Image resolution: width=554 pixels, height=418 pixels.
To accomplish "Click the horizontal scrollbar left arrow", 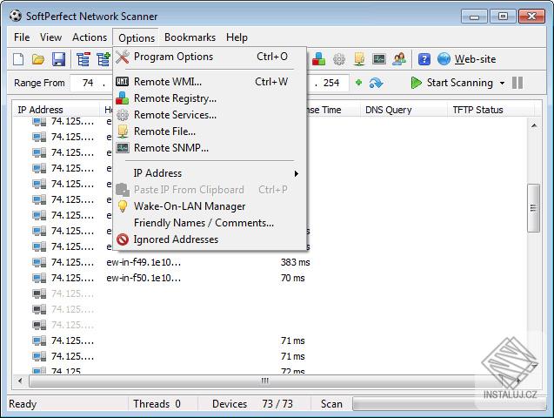I will click(x=20, y=381).
